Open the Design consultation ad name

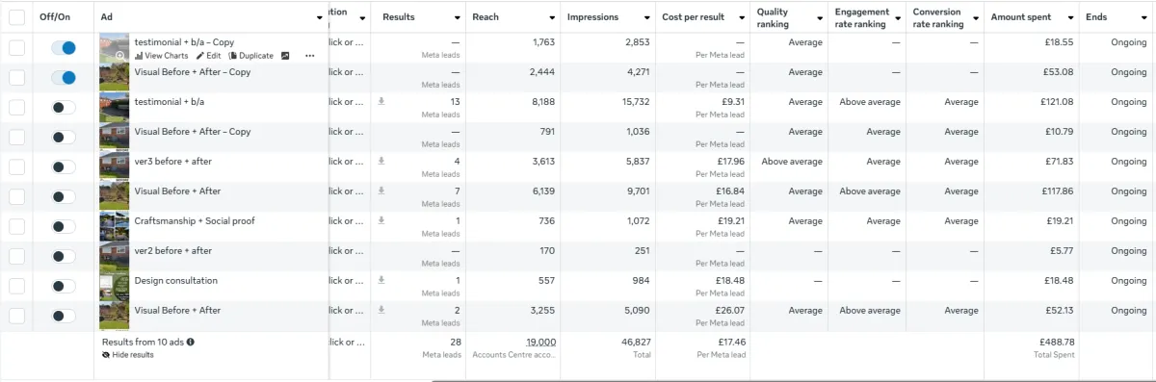point(176,281)
